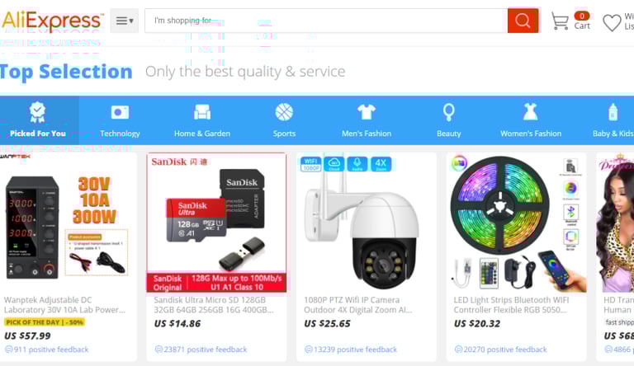View 23871 positive feedback for Sandisk card
This screenshot has height=366, width=634.
(x=201, y=350)
